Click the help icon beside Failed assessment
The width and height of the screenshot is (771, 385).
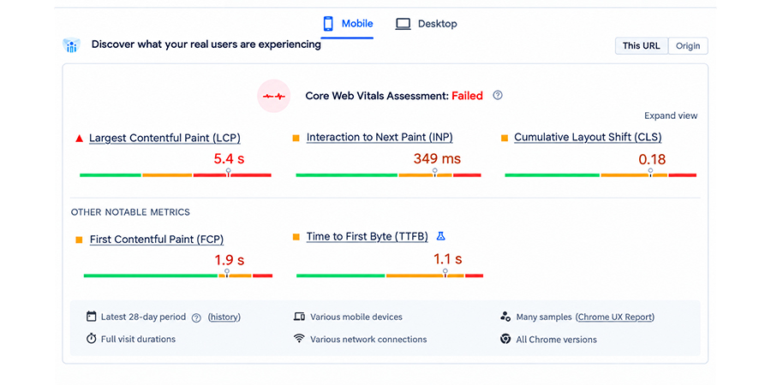pos(498,95)
